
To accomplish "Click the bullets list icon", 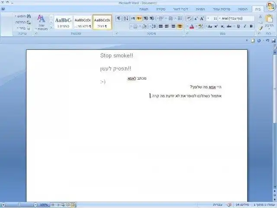I will point(180,18).
